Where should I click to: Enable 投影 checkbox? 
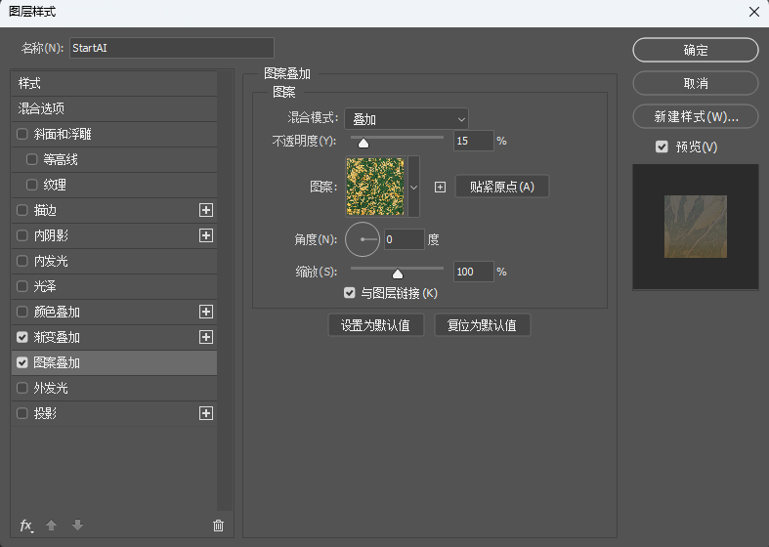[x=22, y=413]
